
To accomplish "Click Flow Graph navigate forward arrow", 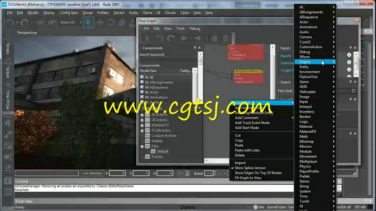I will 198,38.
